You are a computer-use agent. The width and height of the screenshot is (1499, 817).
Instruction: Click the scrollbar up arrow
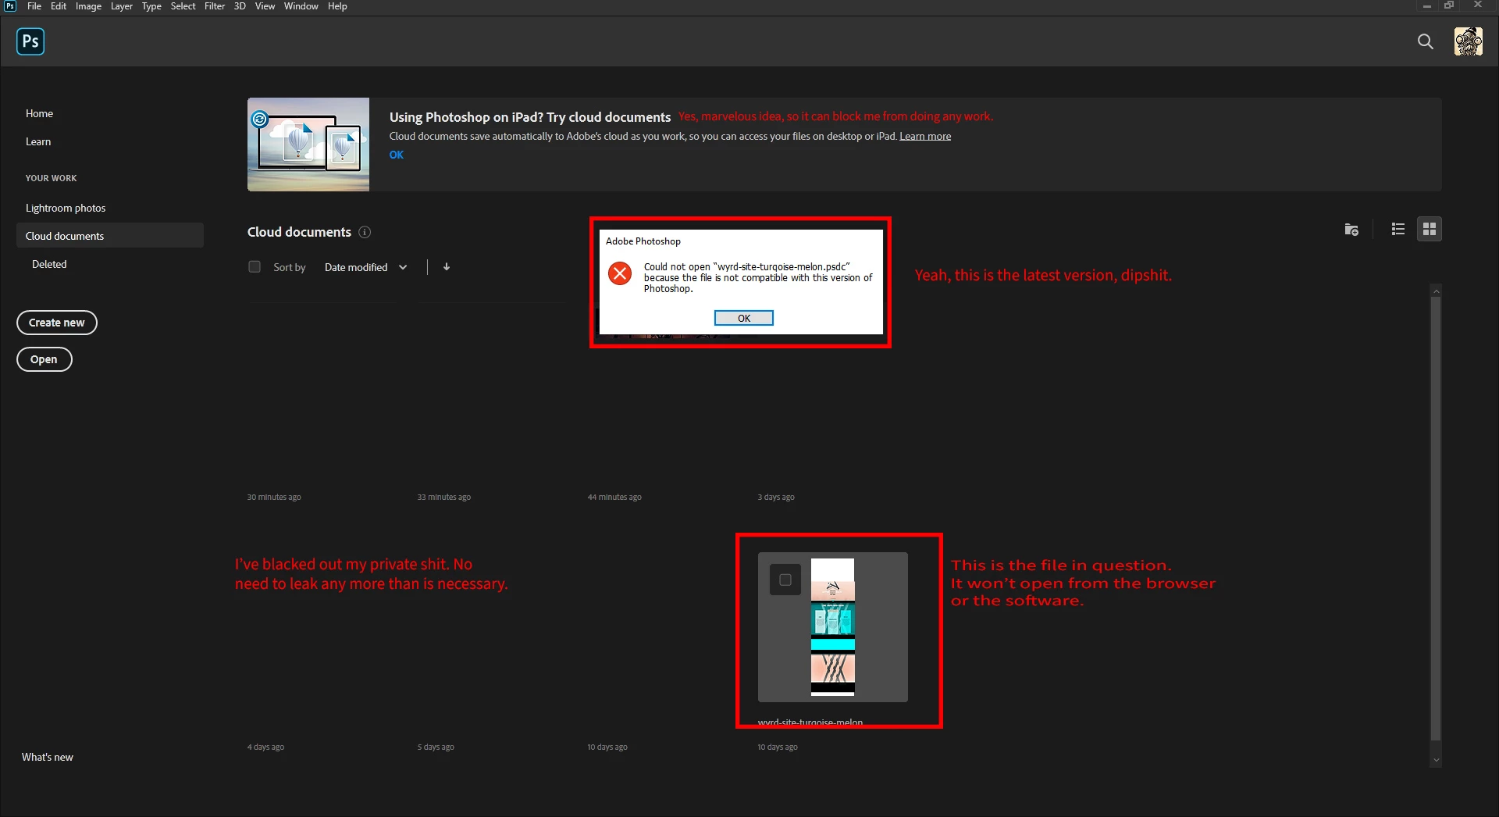(1436, 291)
